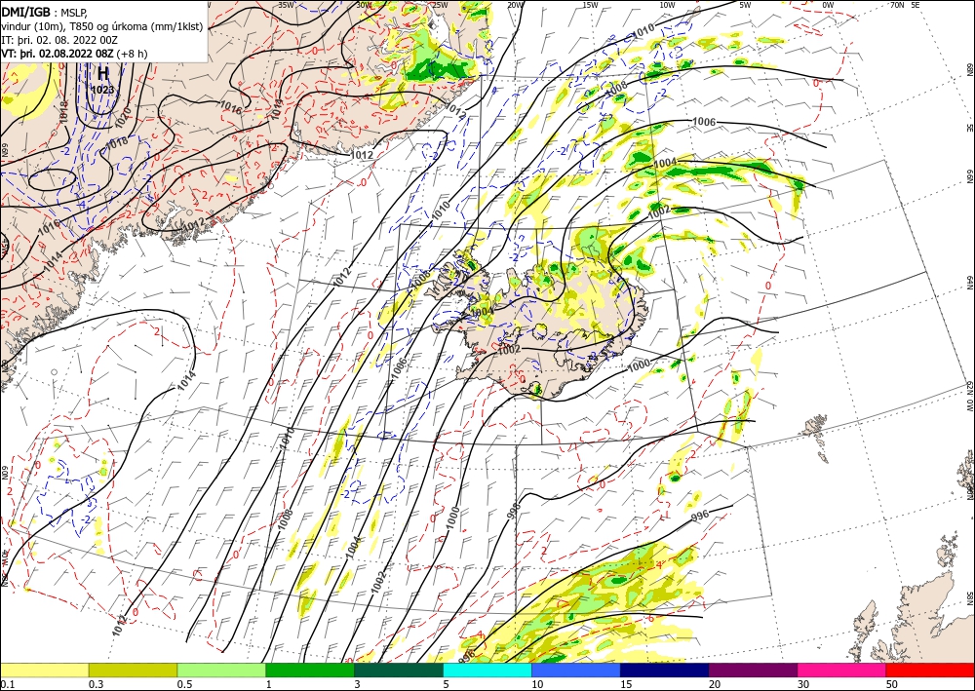Click the yellow 0.1–0.3 legend color band
This screenshot has width=975, height=691.
point(44,670)
